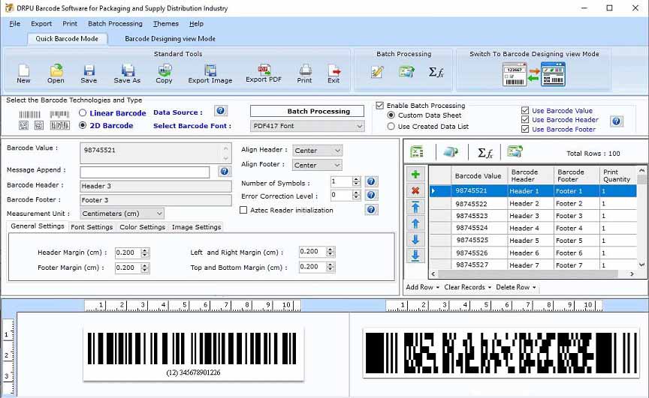Toggle Use Barcode Value checkbox

525,110
